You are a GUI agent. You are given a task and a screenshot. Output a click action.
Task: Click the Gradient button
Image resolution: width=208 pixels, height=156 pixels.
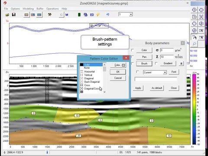tap(168, 63)
